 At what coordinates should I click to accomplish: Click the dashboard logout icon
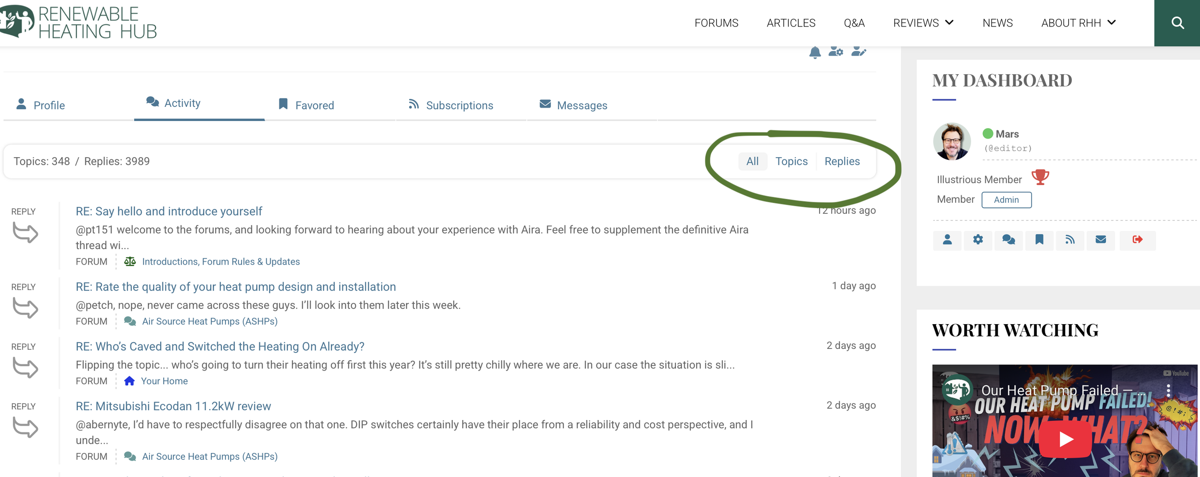pyautogui.click(x=1137, y=240)
